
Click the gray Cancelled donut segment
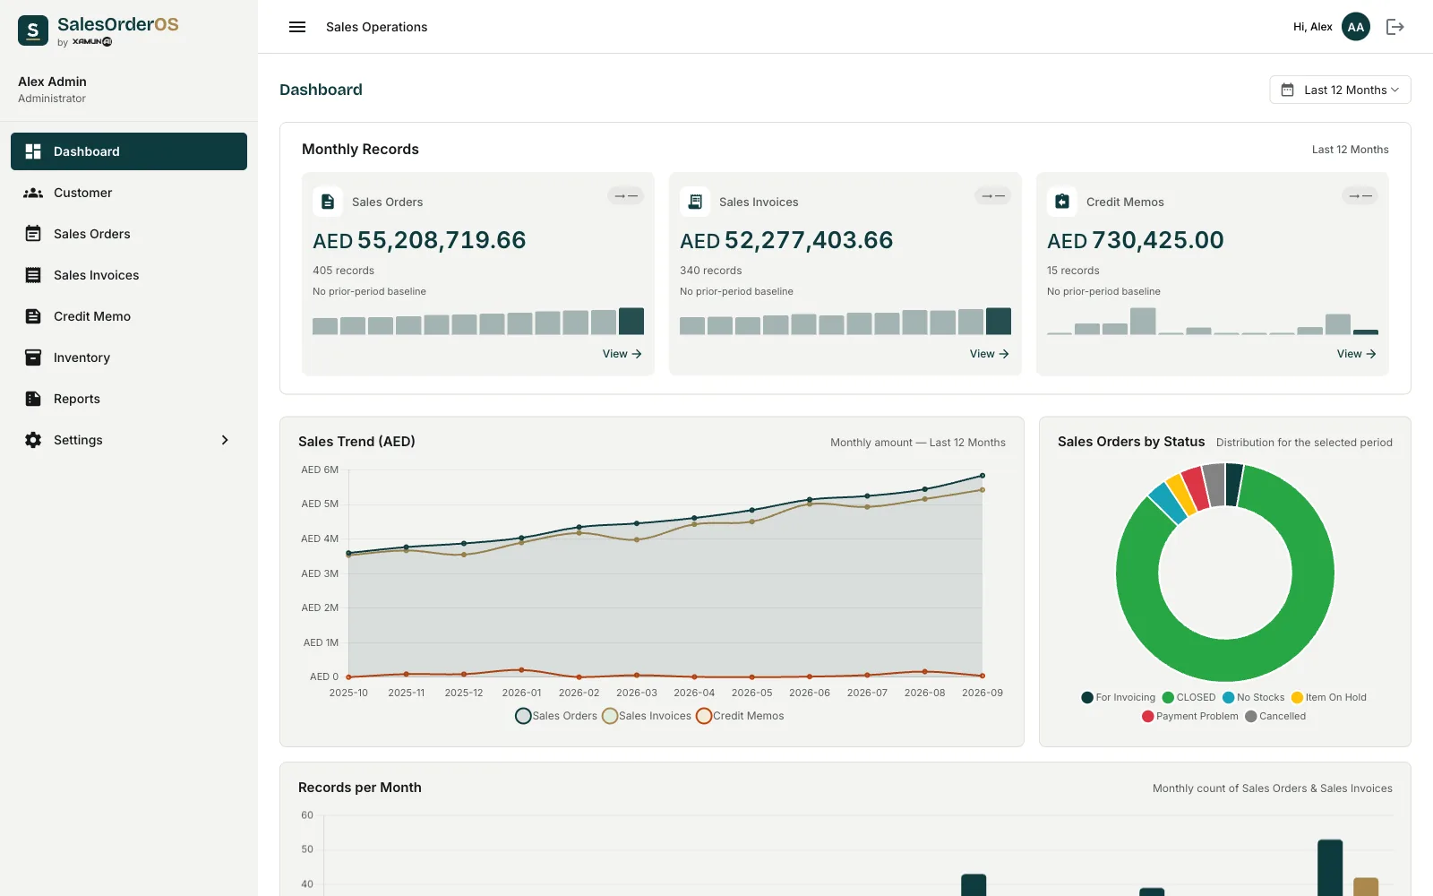[1214, 485]
